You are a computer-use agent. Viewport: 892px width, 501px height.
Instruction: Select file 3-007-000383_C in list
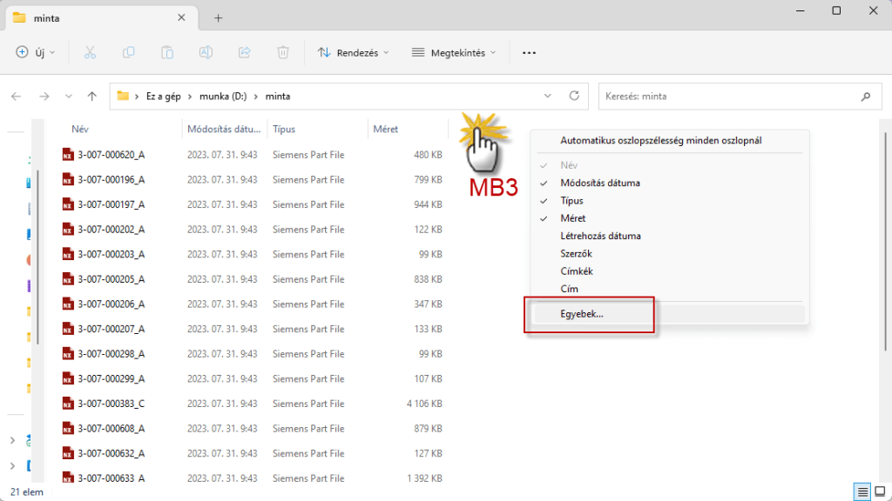[111, 404]
